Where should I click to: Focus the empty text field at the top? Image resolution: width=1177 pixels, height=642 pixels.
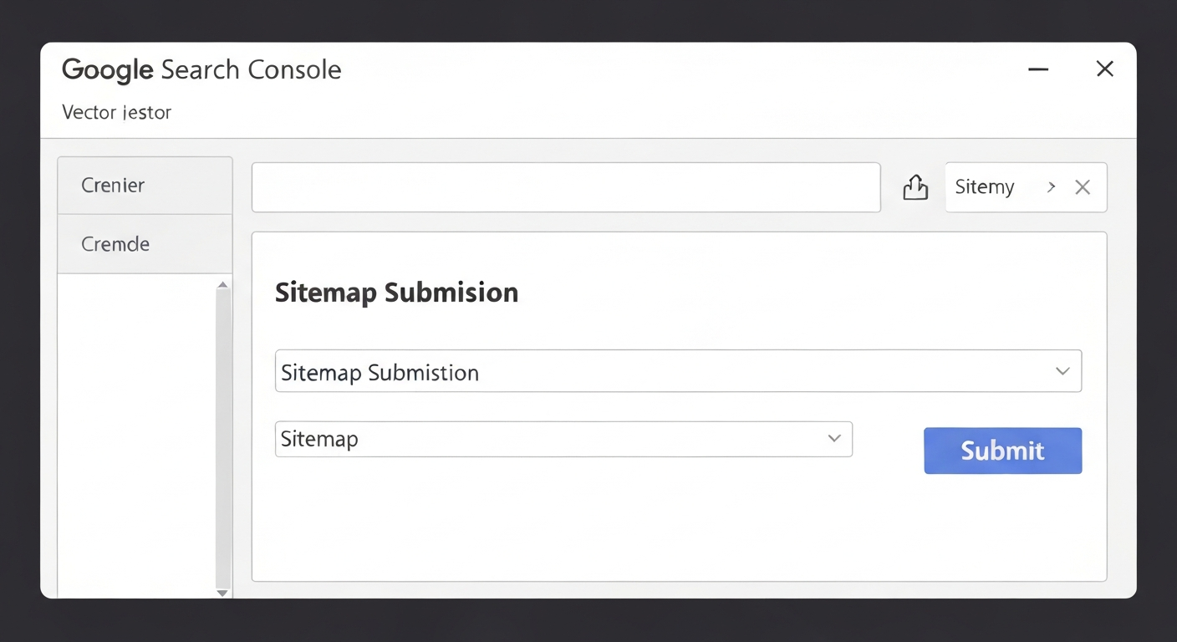tap(566, 187)
